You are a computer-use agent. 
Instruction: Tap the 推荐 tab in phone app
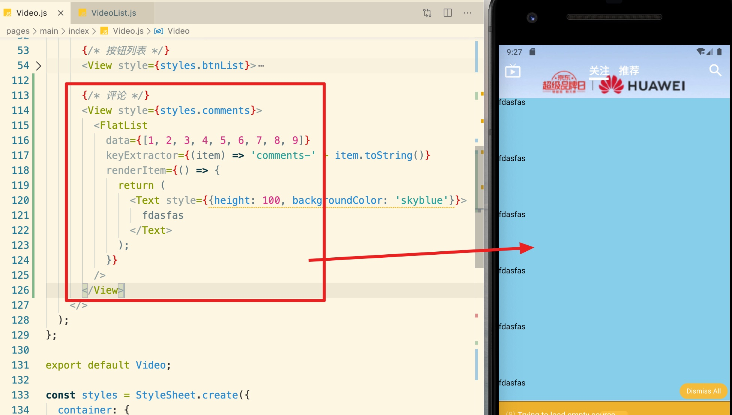pos(629,70)
